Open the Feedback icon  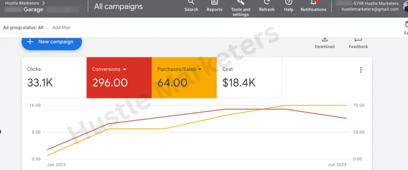pyautogui.click(x=358, y=39)
